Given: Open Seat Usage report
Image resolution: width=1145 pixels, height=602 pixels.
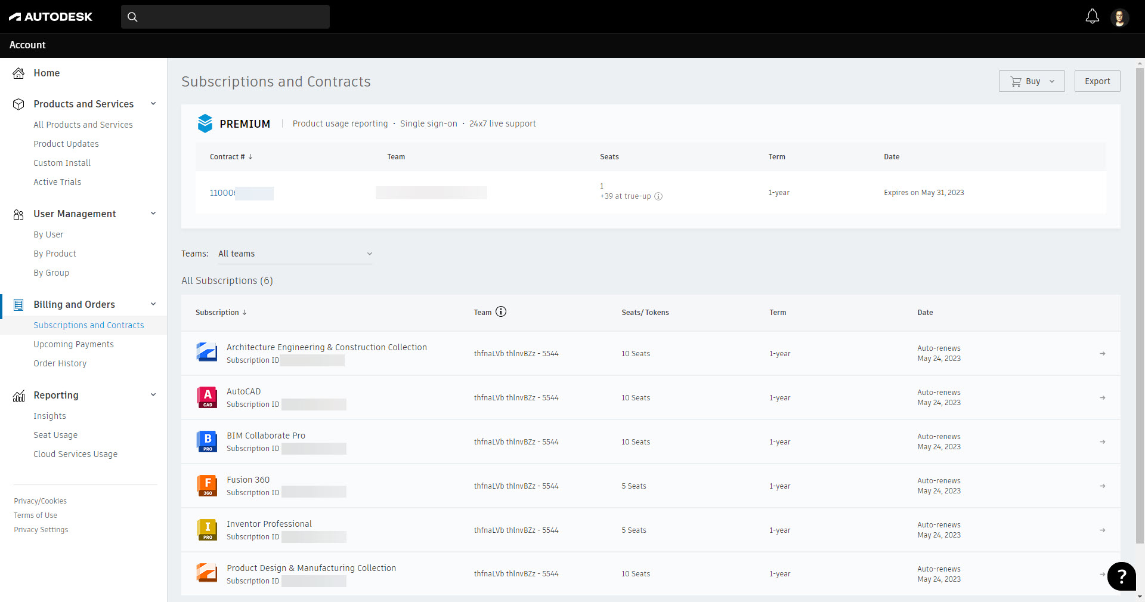Looking at the screenshot, I should (x=55, y=435).
